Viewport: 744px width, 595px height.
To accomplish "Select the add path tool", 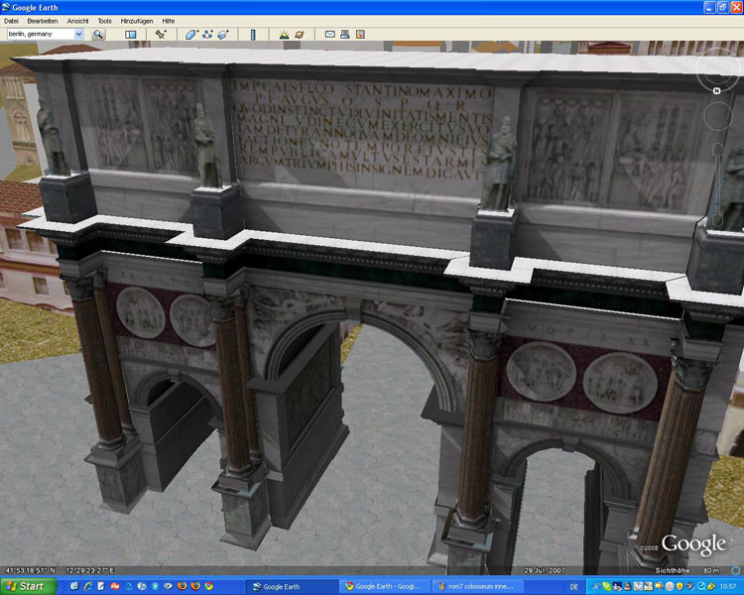I will tap(207, 34).
